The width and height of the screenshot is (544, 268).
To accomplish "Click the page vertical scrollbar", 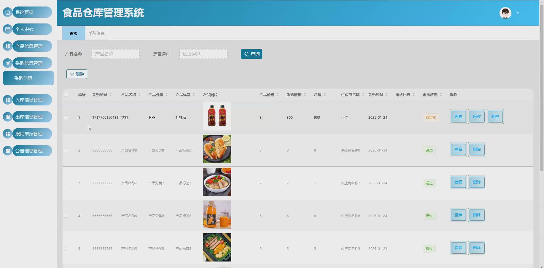I will 541,88.
